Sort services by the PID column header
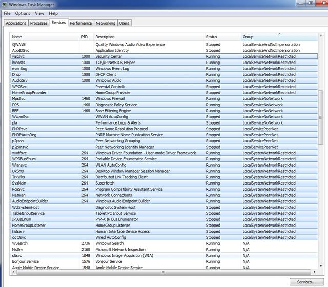This screenshot has width=328, height=287. (86, 37)
